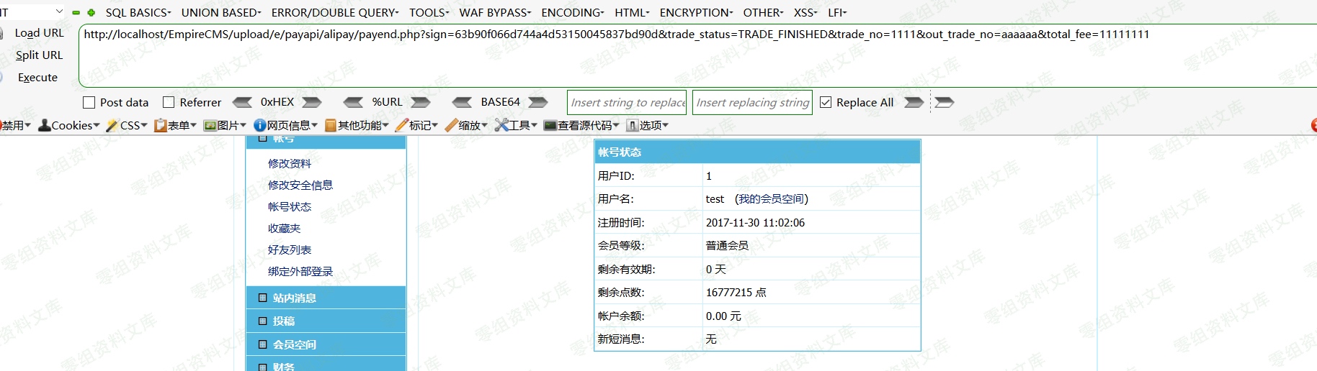
Task: Click the green minus icon in HackBar
Action: point(76,13)
